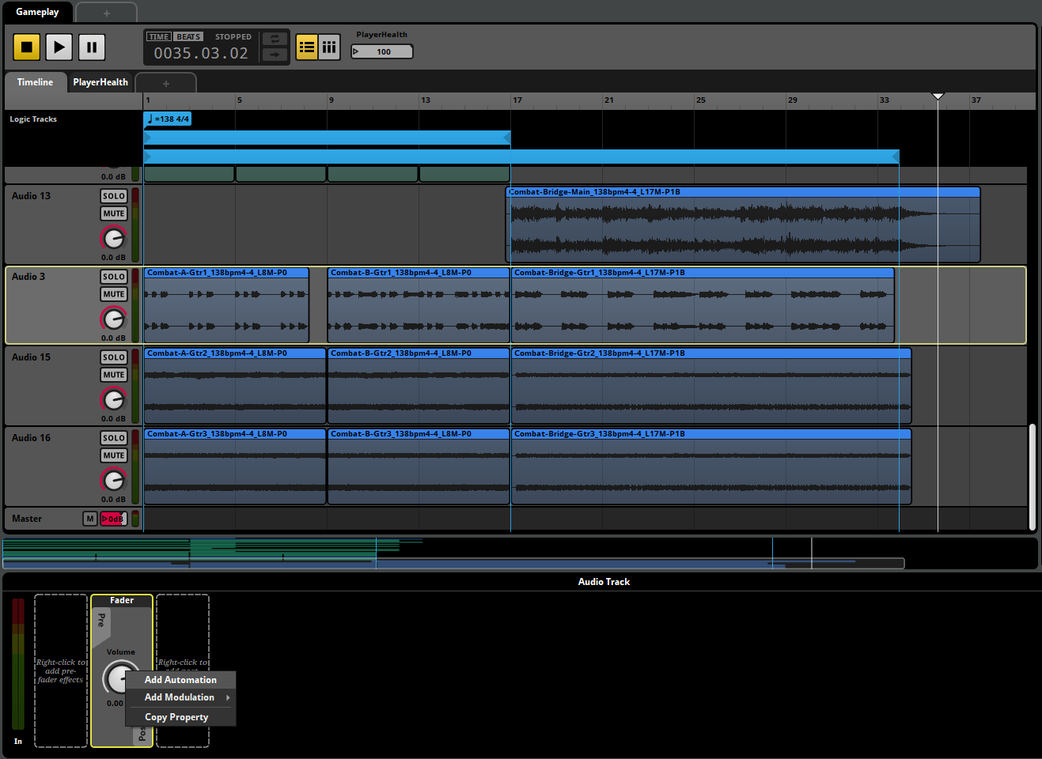Select the Audio 15 track header

click(51, 385)
